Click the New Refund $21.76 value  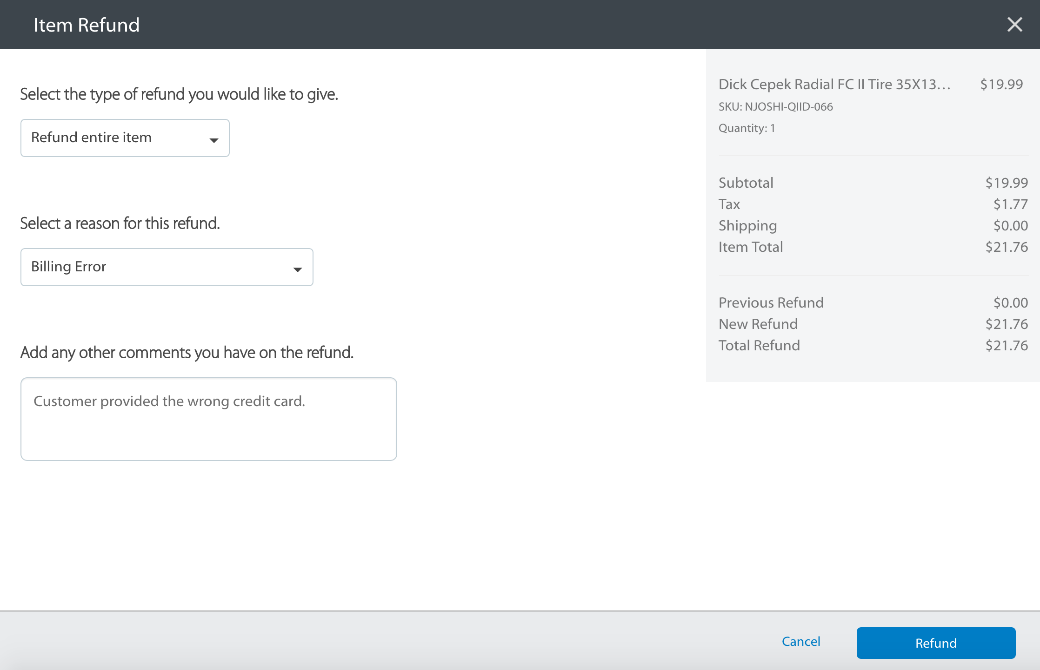tap(1006, 324)
